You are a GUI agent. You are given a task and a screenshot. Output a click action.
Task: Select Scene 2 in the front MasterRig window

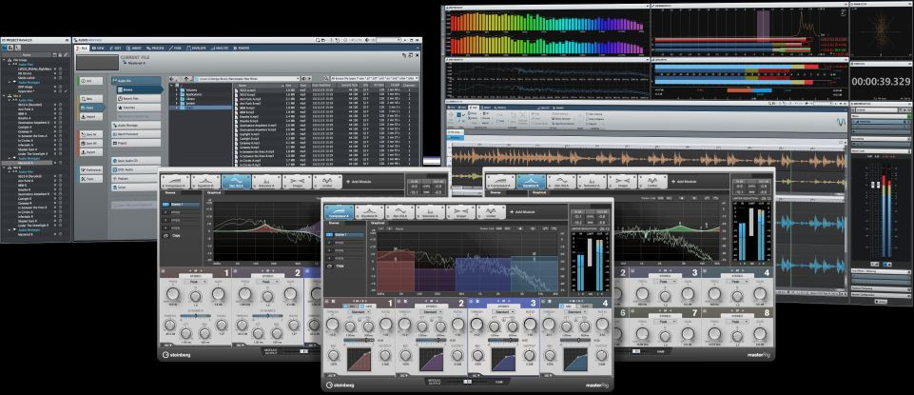[344, 242]
